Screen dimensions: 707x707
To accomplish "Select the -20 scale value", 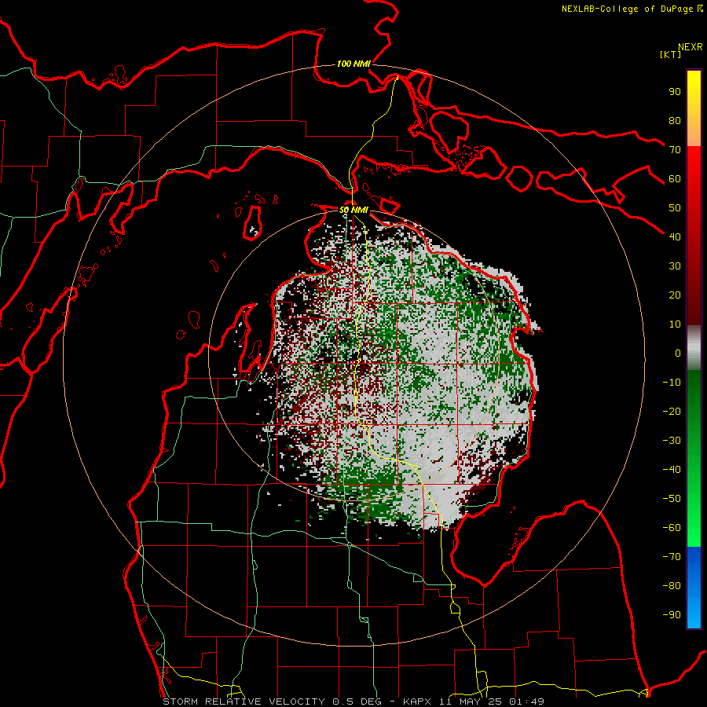I will [672, 411].
